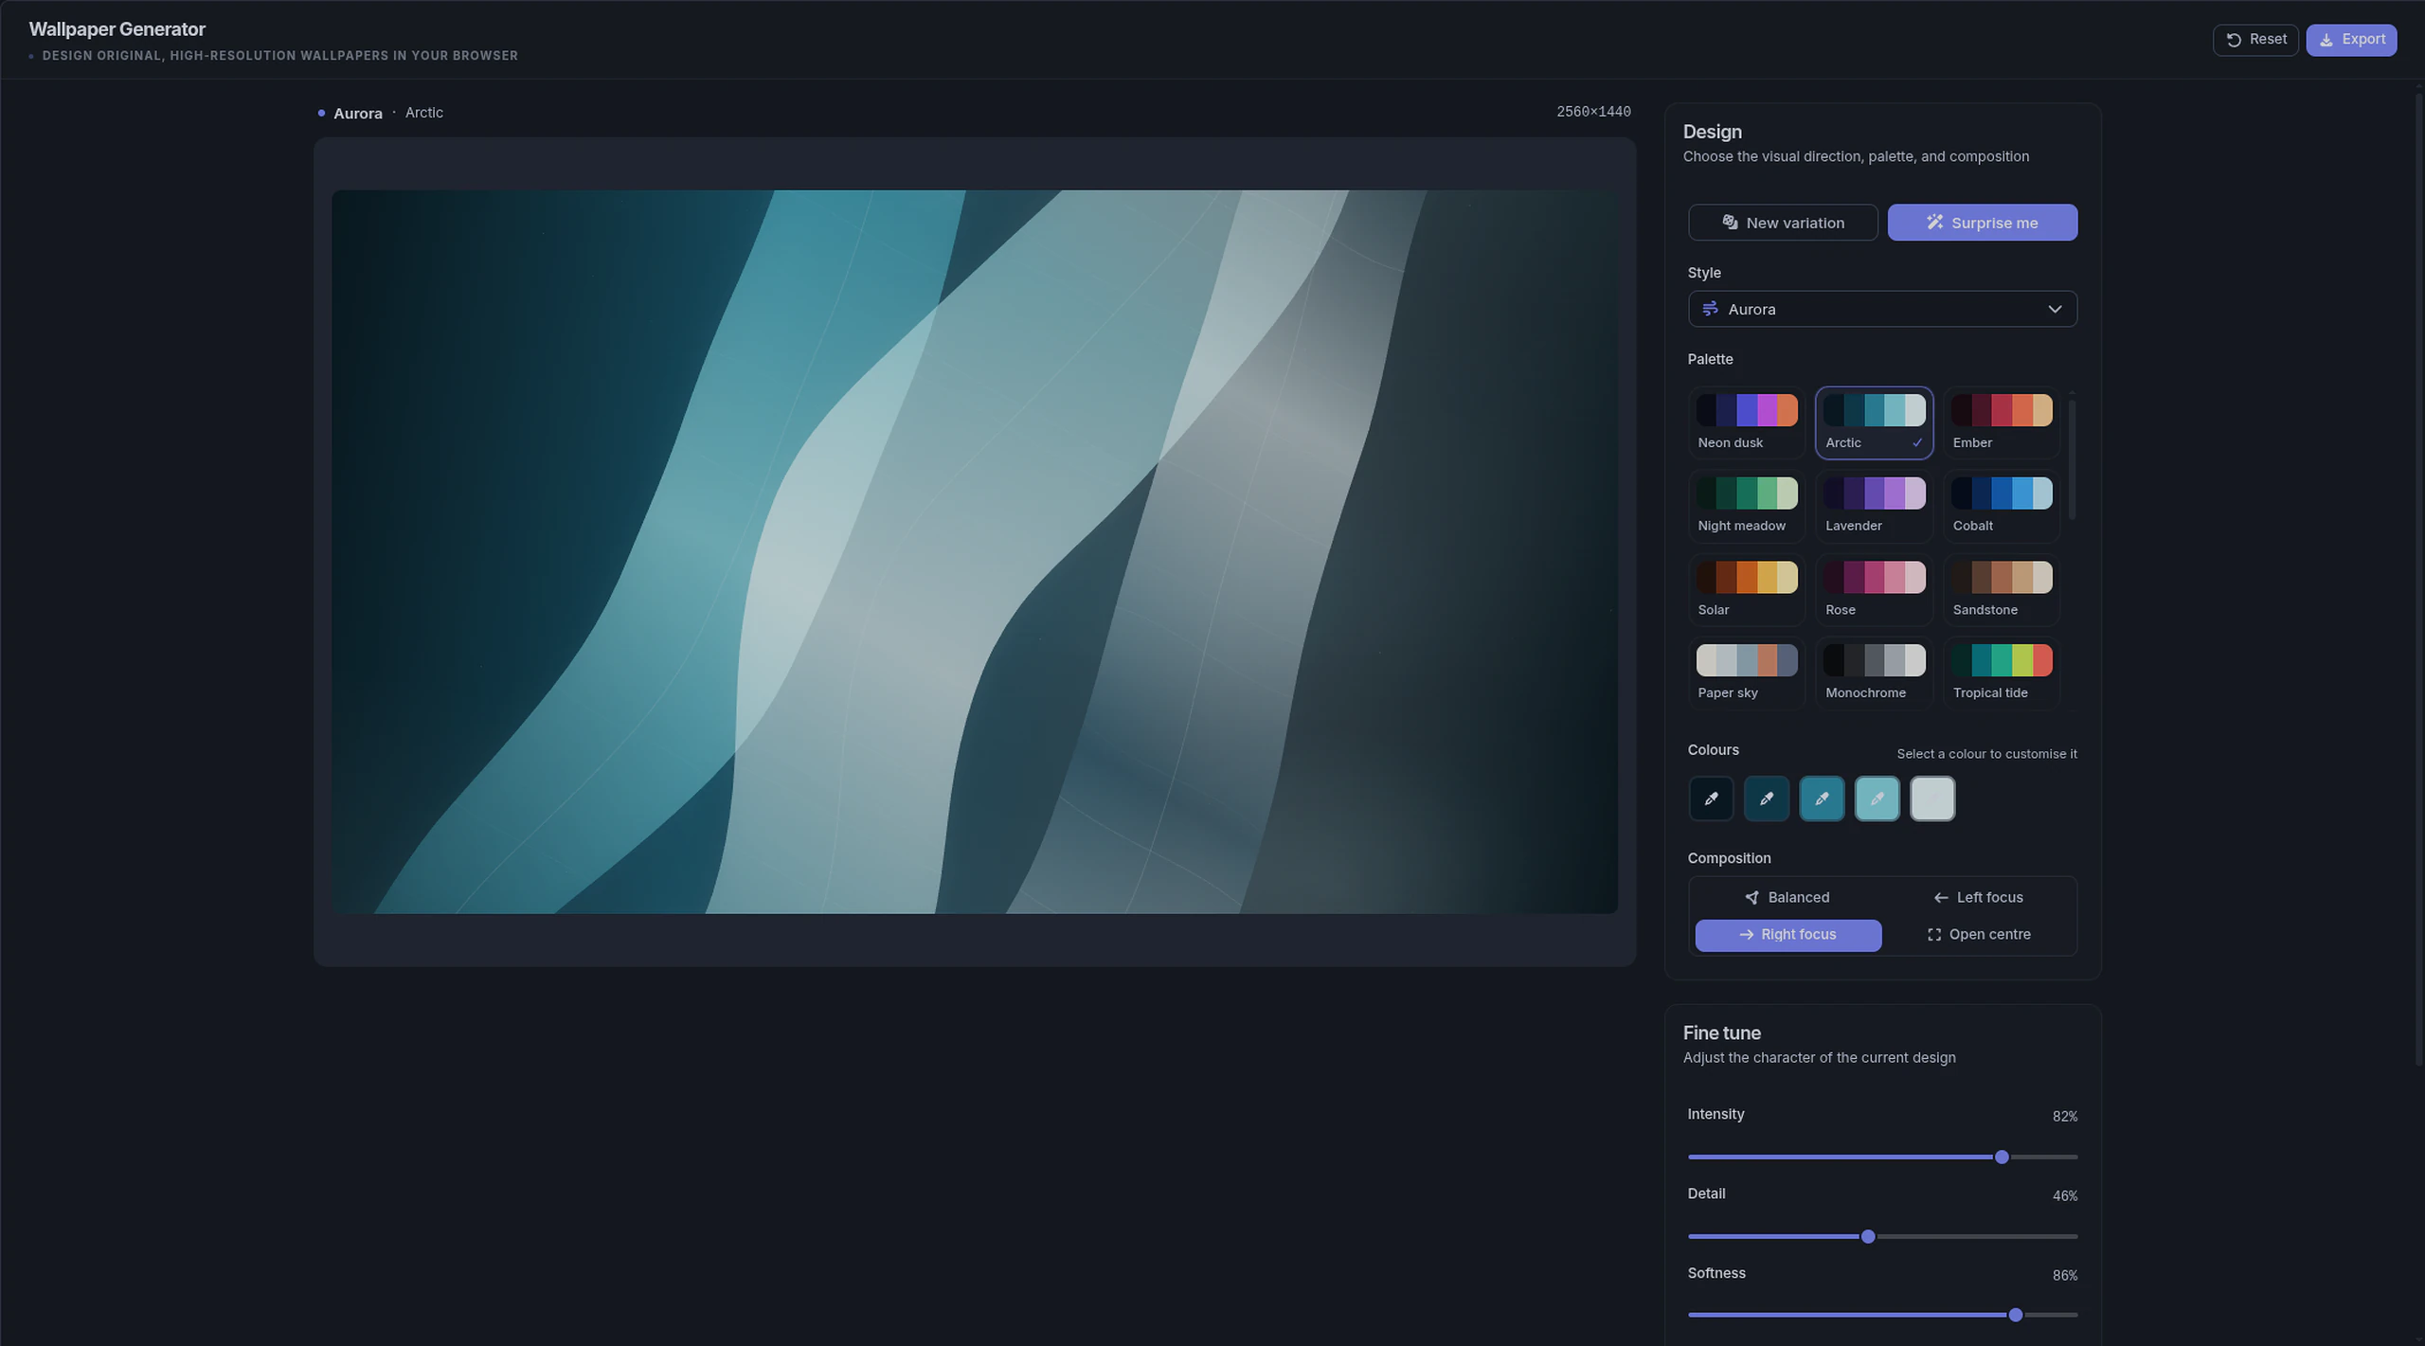Pick the Cobalt palette
Screen dimensions: 2425x1346
tap(2001, 506)
